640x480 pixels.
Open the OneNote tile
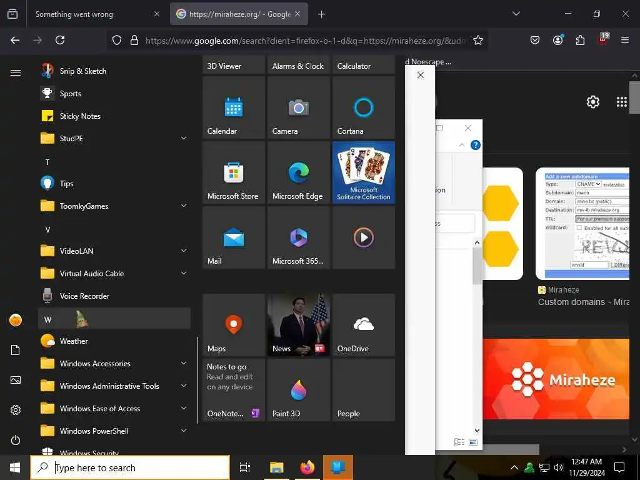[x=234, y=390]
